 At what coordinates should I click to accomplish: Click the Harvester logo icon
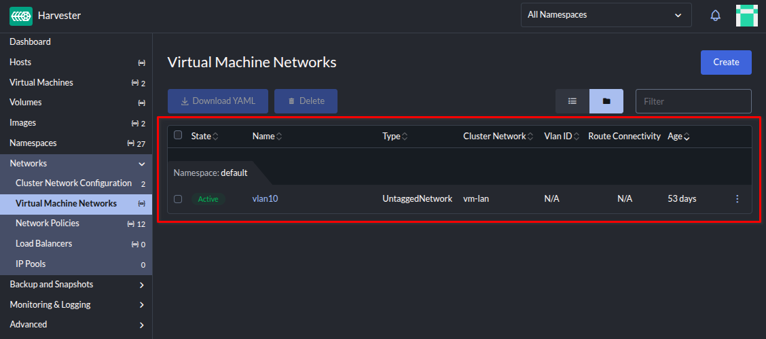(x=21, y=15)
